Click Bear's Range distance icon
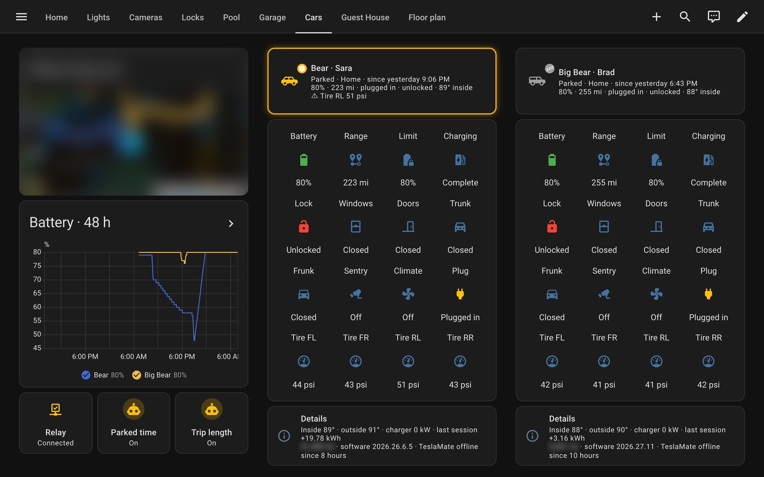The width and height of the screenshot is (764, 477). pos(356,159)
